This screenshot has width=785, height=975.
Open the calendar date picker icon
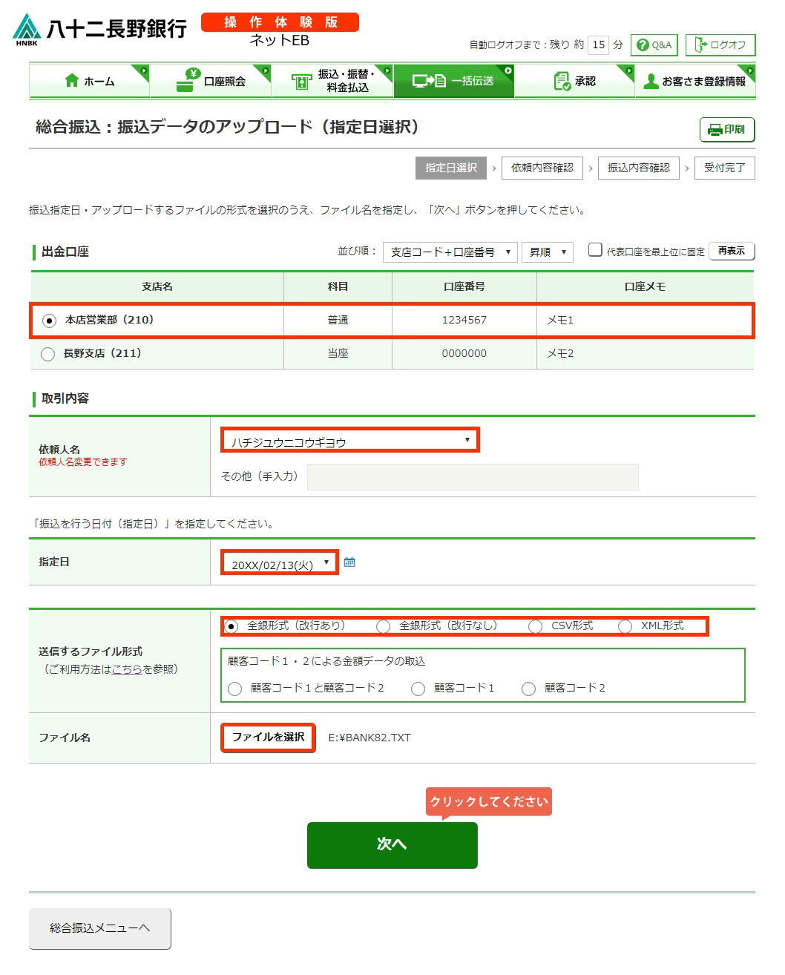349,562
